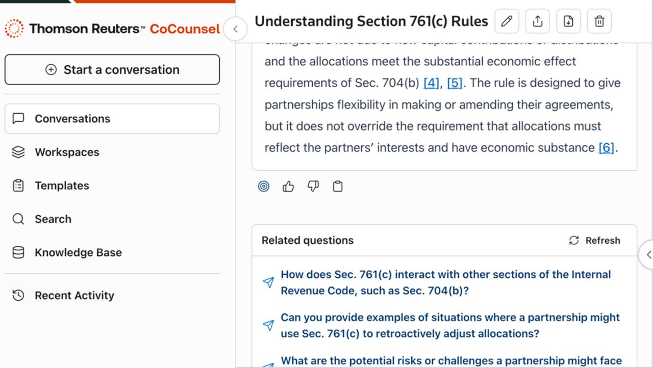Click the download conversation icon

coord(568,21)
